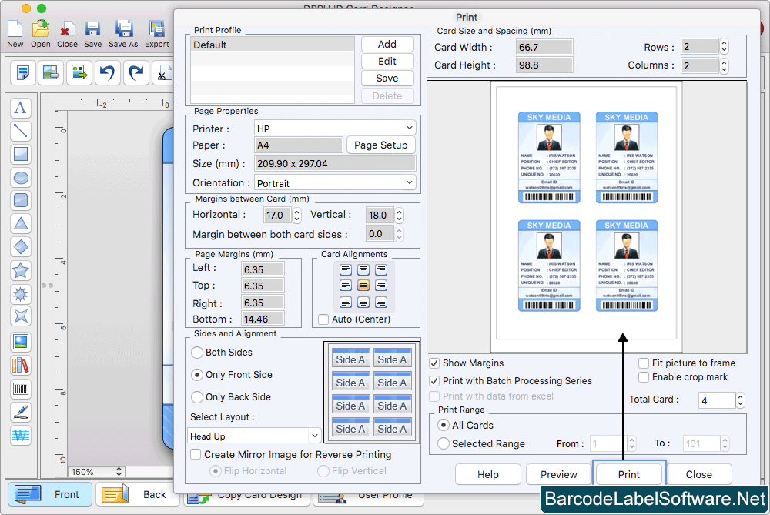The image size is (770, 515).
Task: Toggle Show Margins checkbox
Action: pos(434,363)
